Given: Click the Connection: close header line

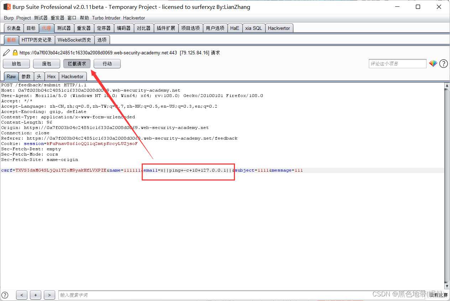Looking at the screenshot, I should 25,133.
